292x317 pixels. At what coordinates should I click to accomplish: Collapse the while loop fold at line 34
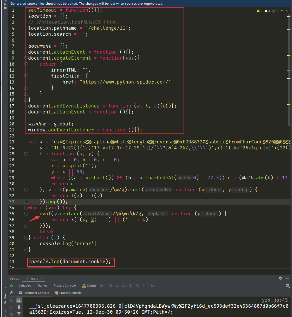click(26, 208)
